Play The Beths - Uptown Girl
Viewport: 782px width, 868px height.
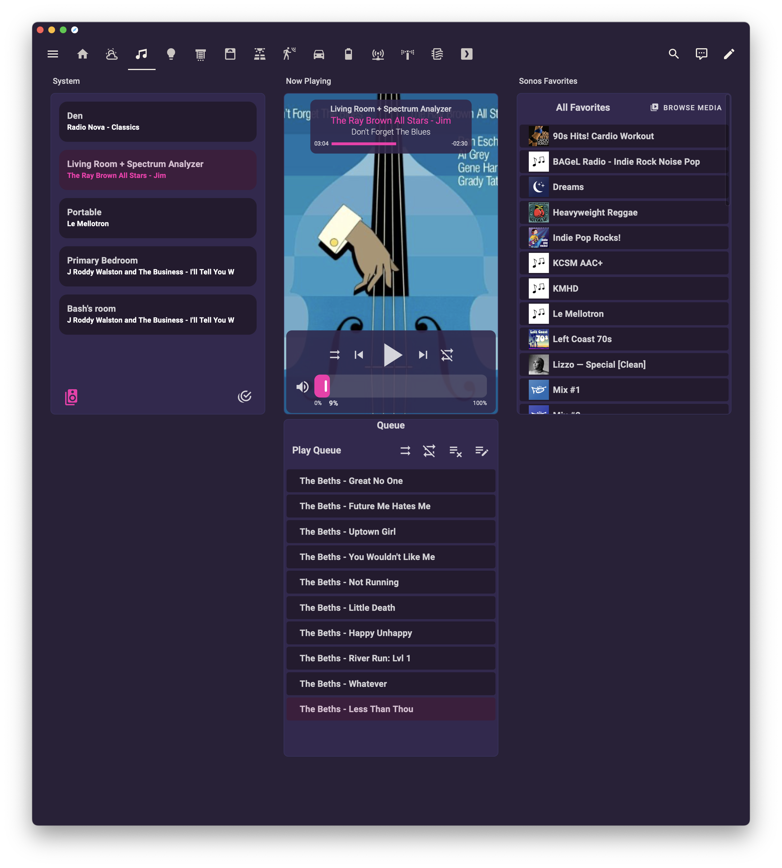pos(391,532)
